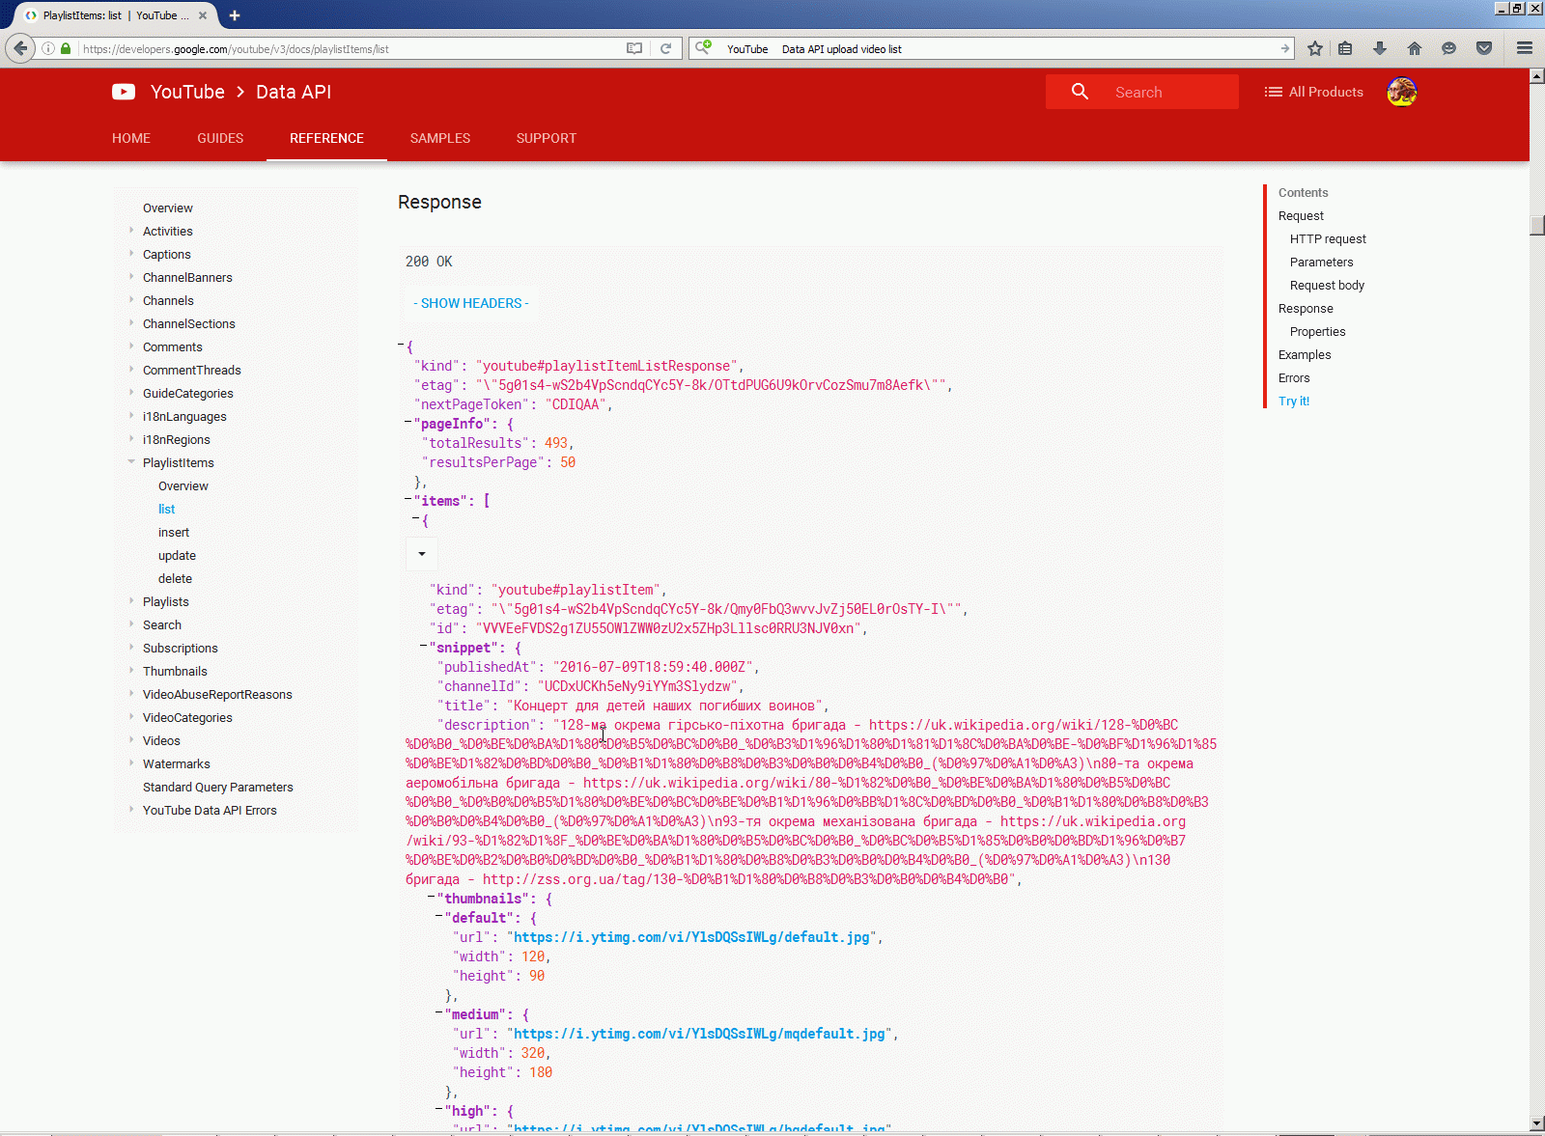1545x1136 pixels.
Task: Switch to the HOME tab
Action: pyautogui.click(x=131, y=138)
